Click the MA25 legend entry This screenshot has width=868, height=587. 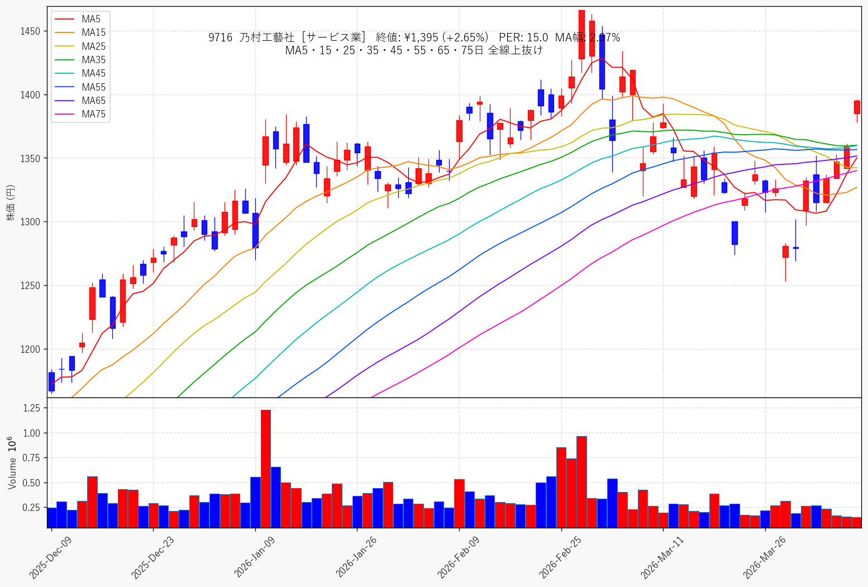[80, 46]
